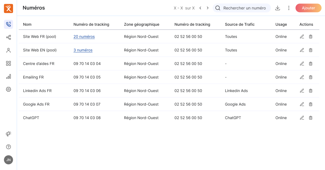The height and width of the screenshot is (170, 325).
Task: Open the 3 numéros link
Action: click(x=83, y=50)
